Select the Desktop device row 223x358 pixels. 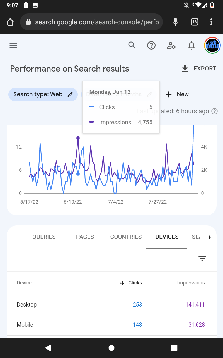click(27, 305)
